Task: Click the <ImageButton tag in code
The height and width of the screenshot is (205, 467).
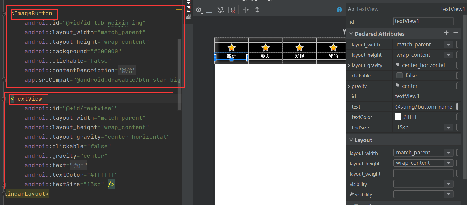Action: [32, 14]
